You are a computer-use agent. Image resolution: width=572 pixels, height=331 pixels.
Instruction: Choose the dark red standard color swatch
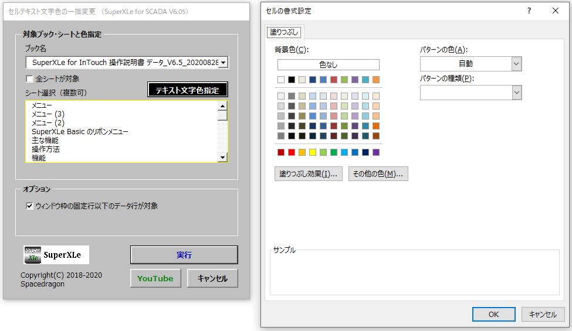[x=281, y=152]
